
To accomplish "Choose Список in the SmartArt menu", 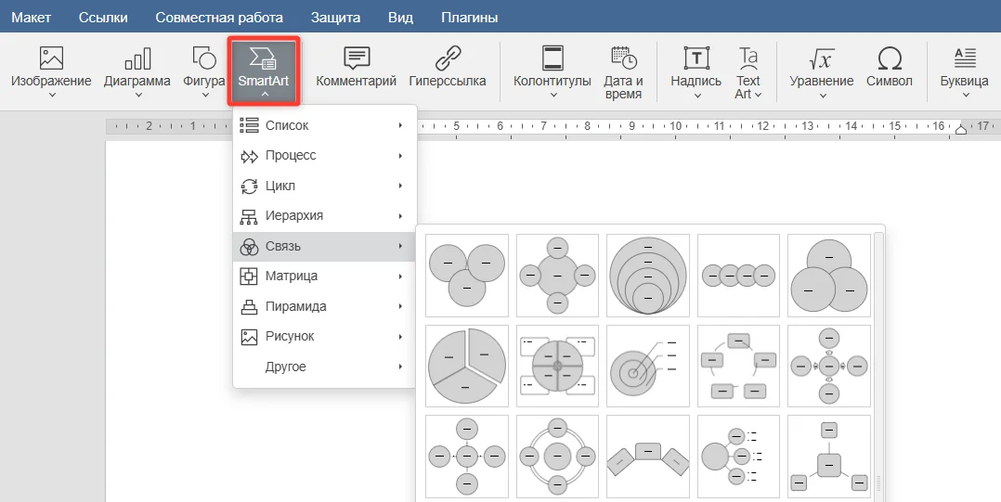I will [x=324, y=125].
